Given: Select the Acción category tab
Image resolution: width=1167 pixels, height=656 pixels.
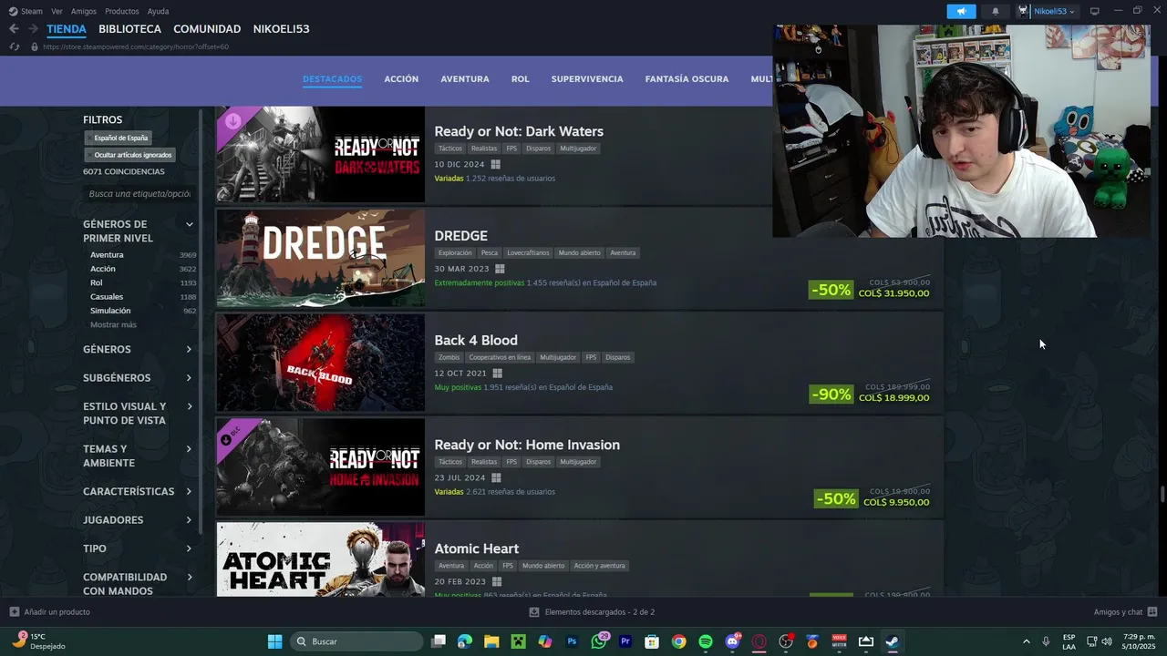Looking at the screenshot, I should point(401,79).
